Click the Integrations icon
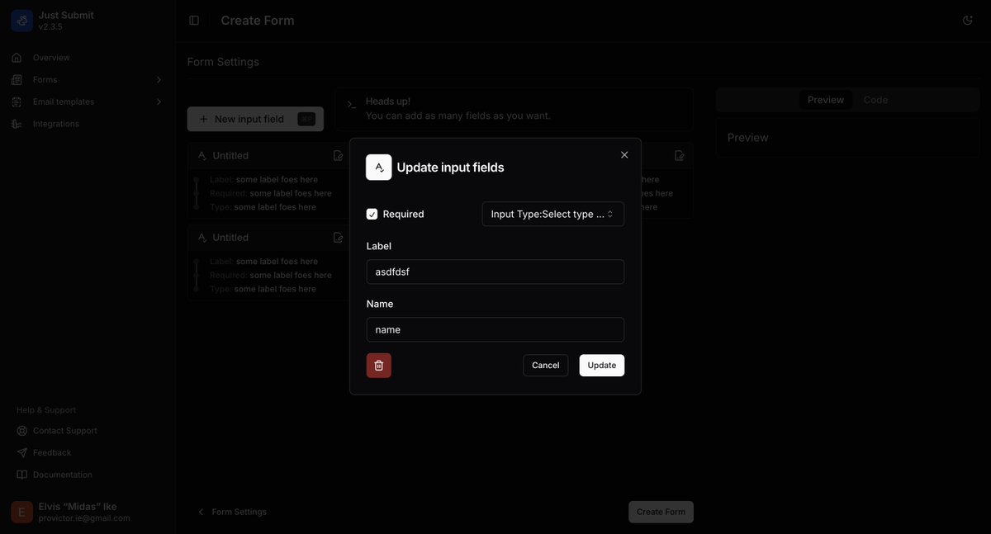The image size is (991, 534). (x=17, y=124)
